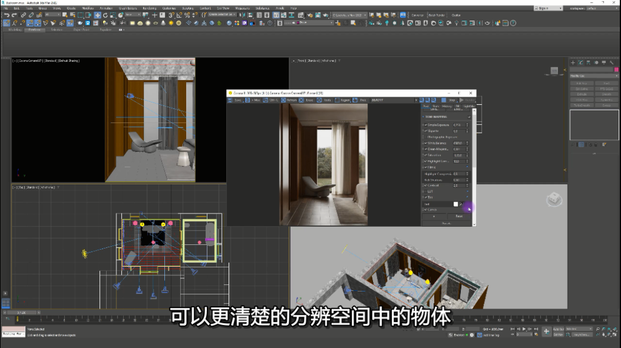Image resolution: width=621 pixels, height=348 pixels.
Task: Enable the LUT checkbox
Action: 425,192
